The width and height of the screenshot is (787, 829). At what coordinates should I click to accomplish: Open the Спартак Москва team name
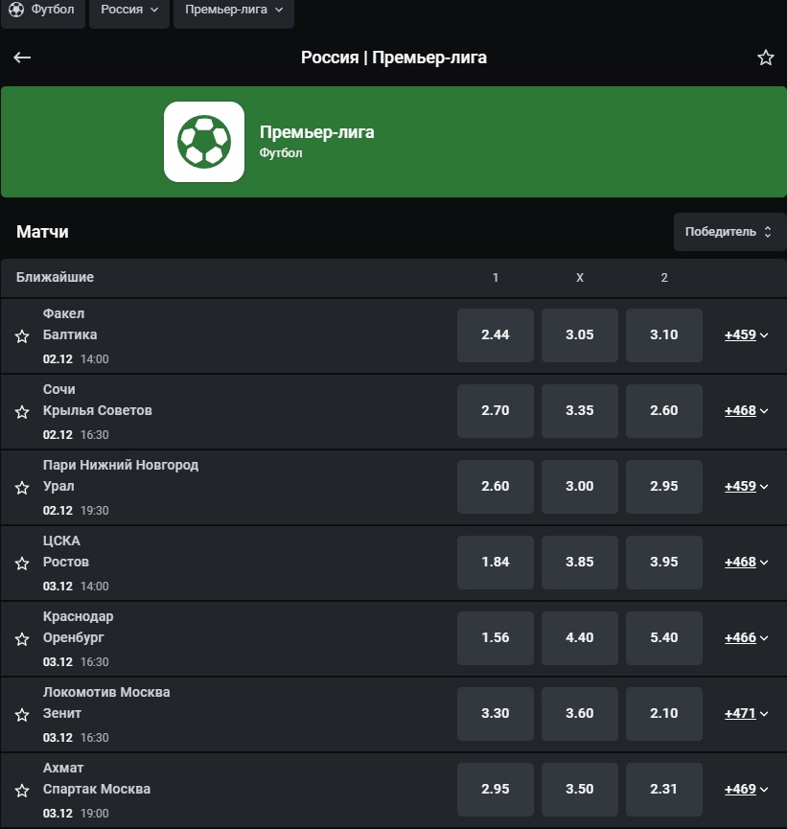[97, 789]
